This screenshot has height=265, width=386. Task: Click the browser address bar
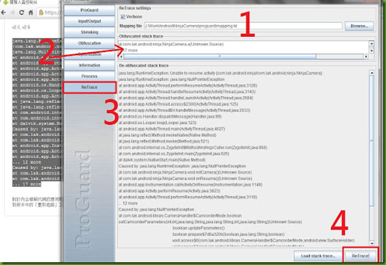[50, 13]
